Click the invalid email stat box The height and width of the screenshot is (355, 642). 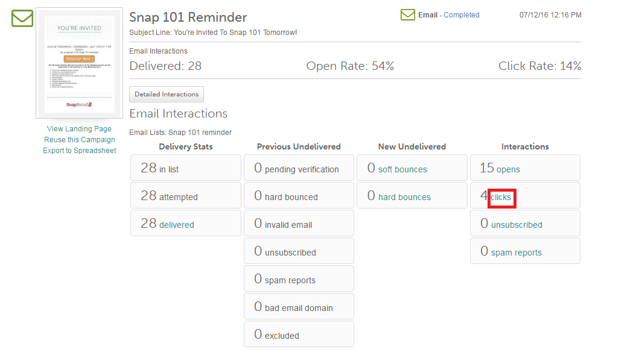(x=299, y=224)
